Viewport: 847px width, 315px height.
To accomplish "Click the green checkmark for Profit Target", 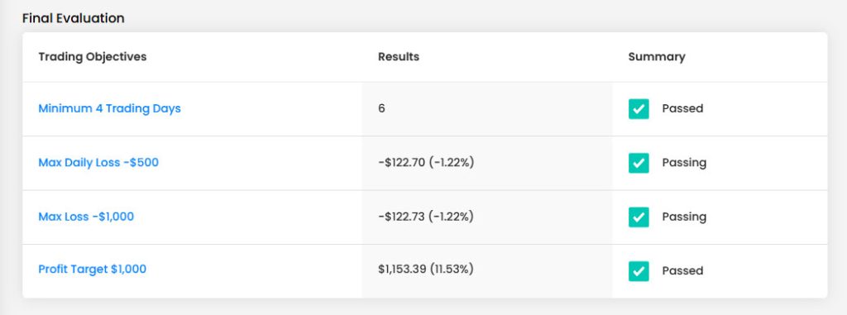I will coord(639,270).
